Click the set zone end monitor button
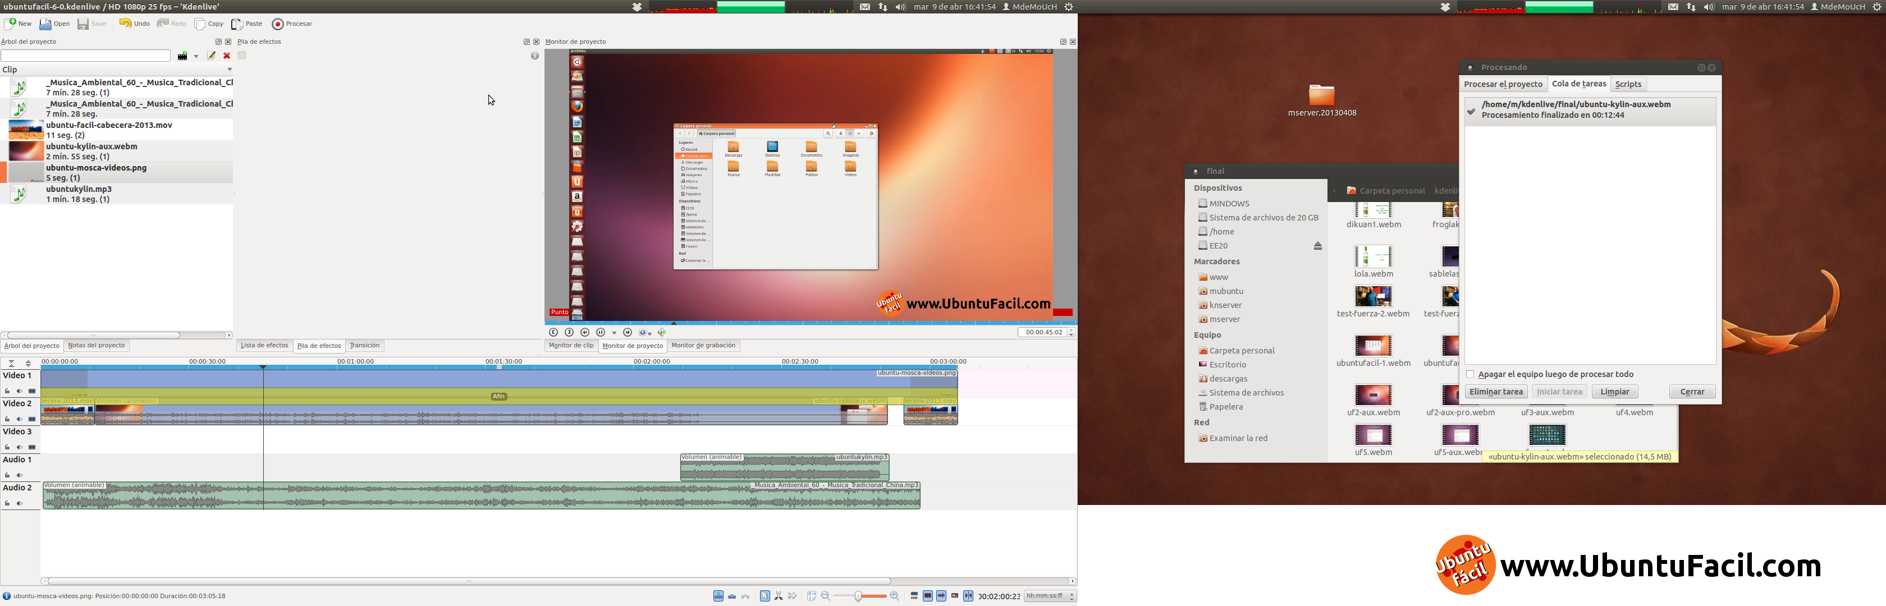The width and height of the screenshot is (1886, 606). (569, 332)
